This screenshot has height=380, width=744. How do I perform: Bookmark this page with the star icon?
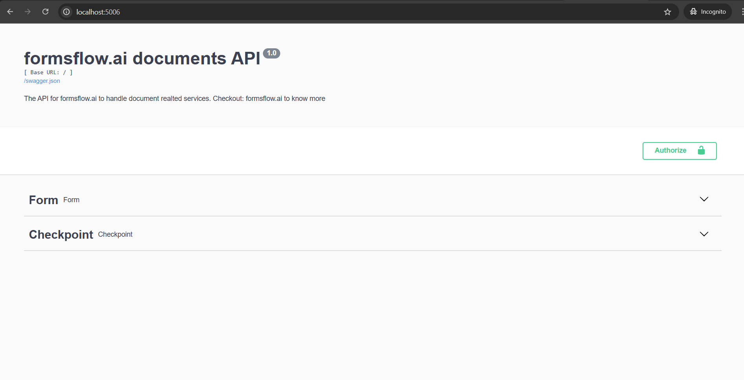[x=667, y=12]
